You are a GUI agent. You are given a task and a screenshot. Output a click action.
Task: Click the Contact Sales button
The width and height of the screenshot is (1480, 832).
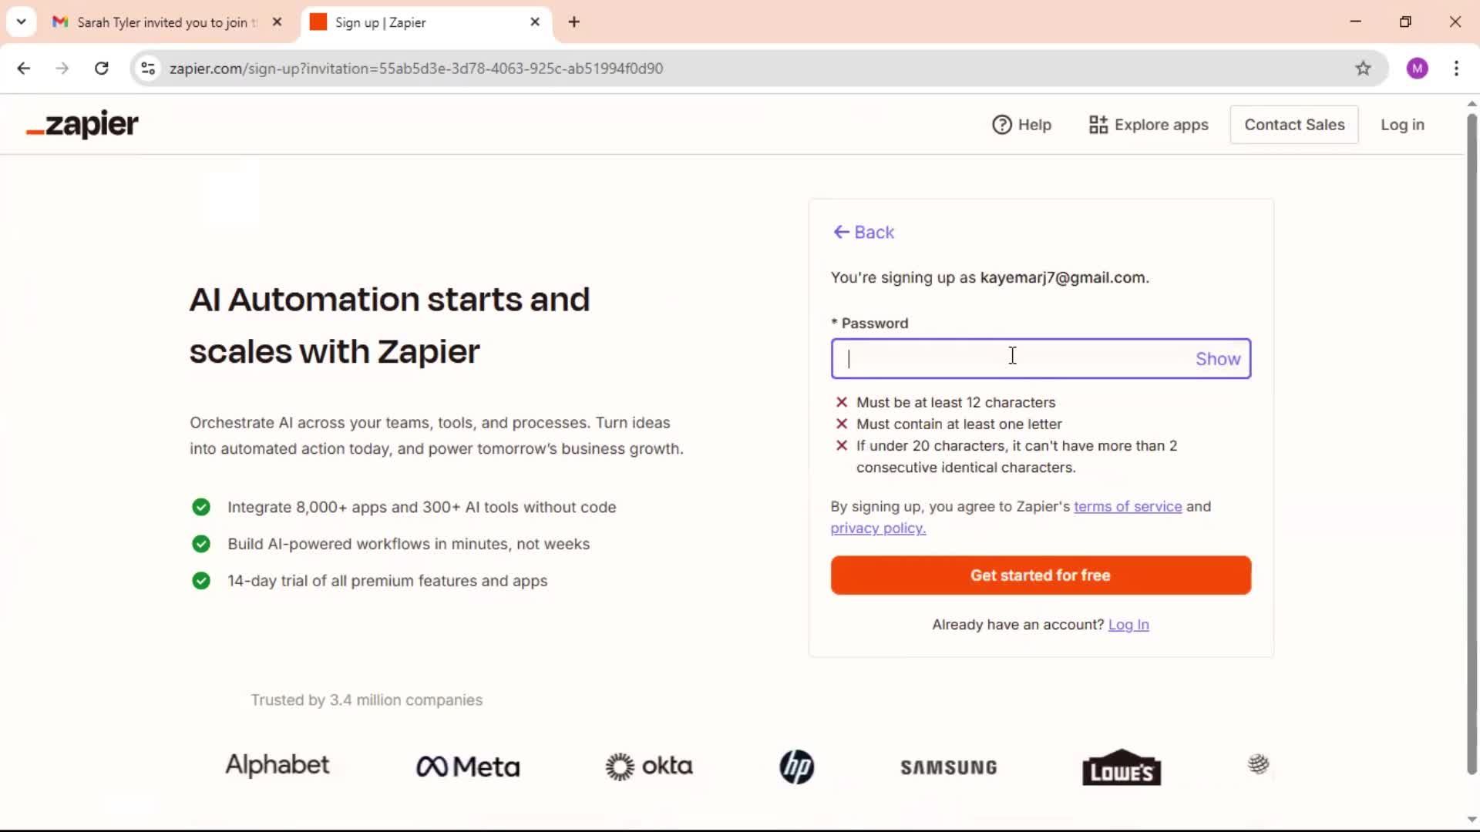[1294, 125]
